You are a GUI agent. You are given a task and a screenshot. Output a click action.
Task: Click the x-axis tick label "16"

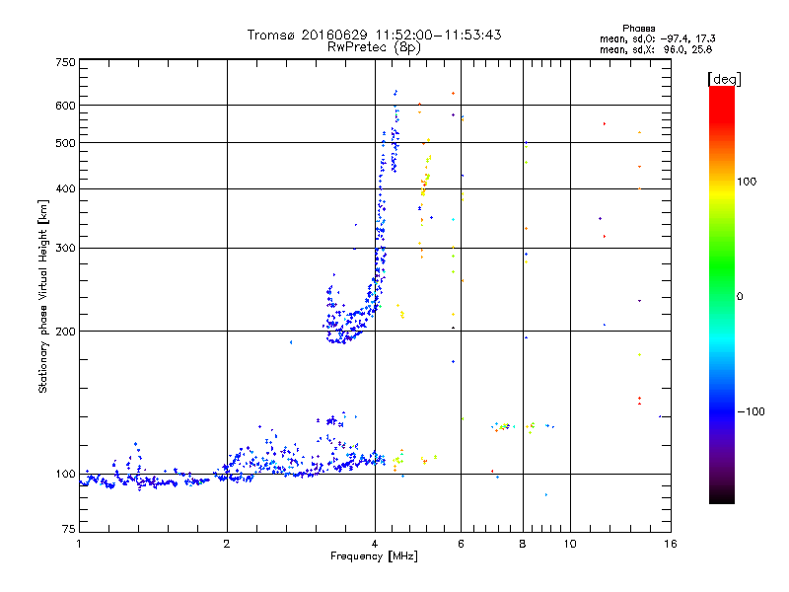point(671,544)
